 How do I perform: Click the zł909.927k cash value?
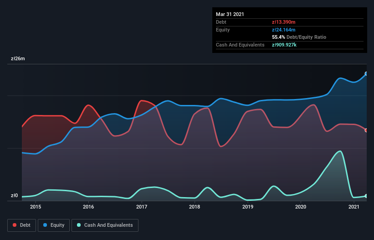(x=284, y=45)
